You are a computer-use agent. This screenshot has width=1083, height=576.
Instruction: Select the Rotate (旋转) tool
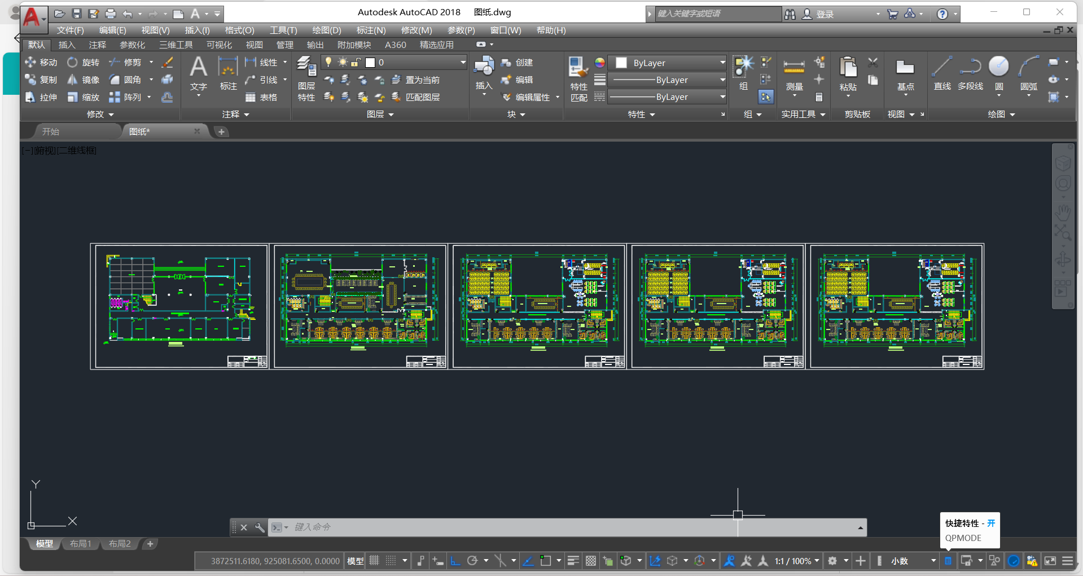83,63
